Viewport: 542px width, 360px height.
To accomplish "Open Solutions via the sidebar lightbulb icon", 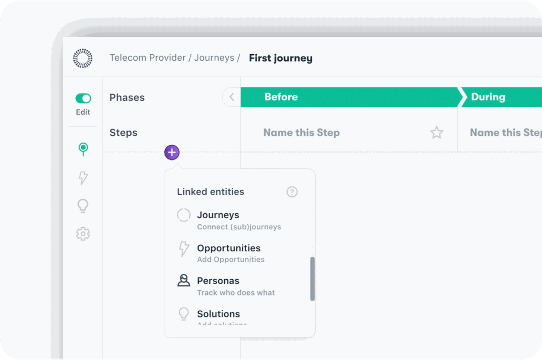I will [x=83, y=205].
